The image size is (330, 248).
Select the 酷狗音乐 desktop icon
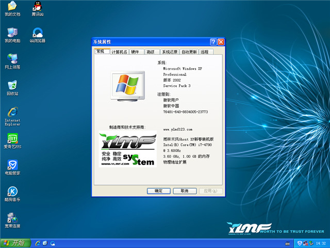click(12, 194)
